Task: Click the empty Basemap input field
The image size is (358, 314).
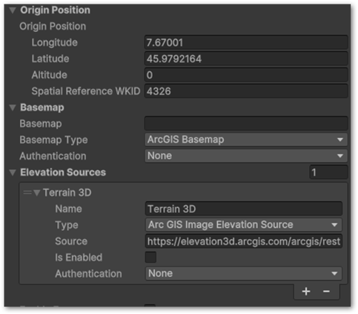Action: tap(246, 124)
